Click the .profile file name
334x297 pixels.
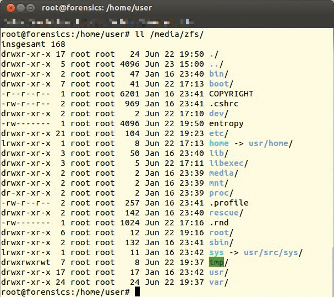[229, 203]
